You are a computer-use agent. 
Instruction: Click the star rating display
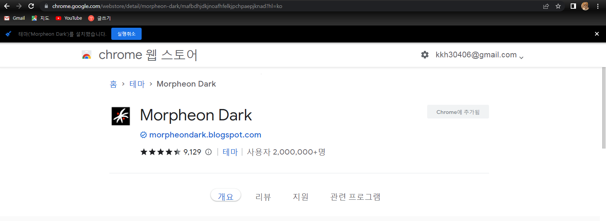coord(160,152)
